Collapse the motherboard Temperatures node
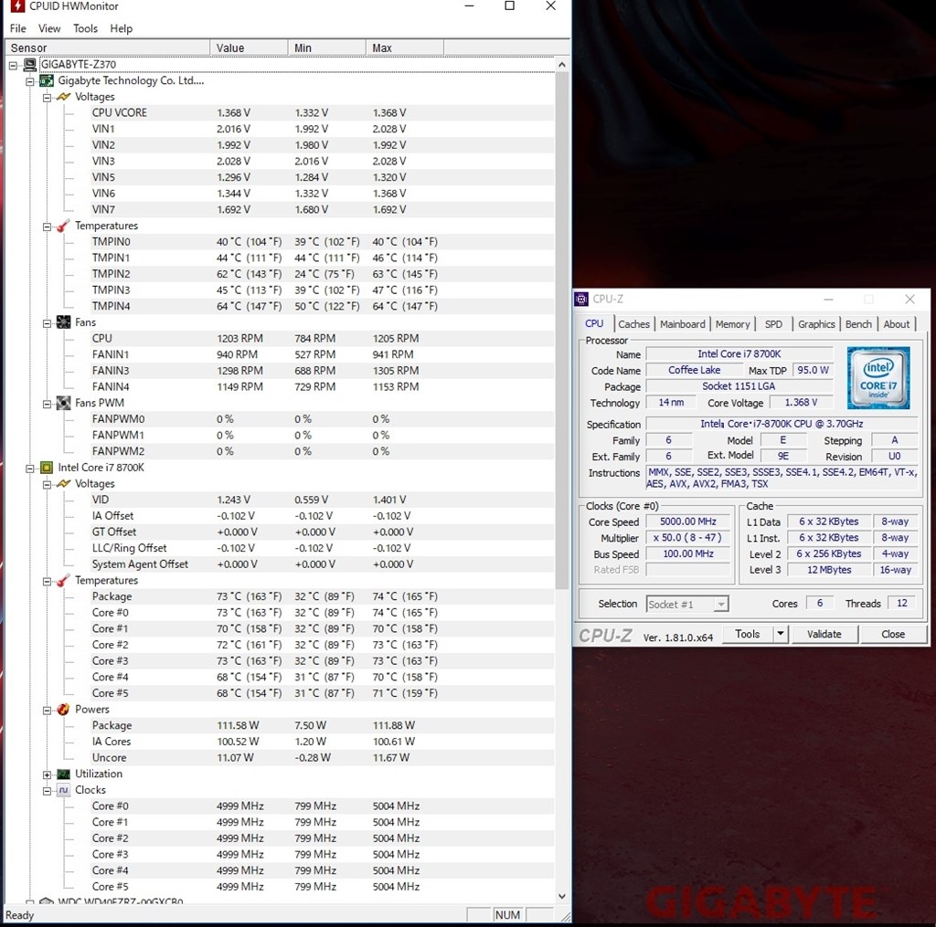Screen dimensions: 936x927 click(x=47, y=226)
